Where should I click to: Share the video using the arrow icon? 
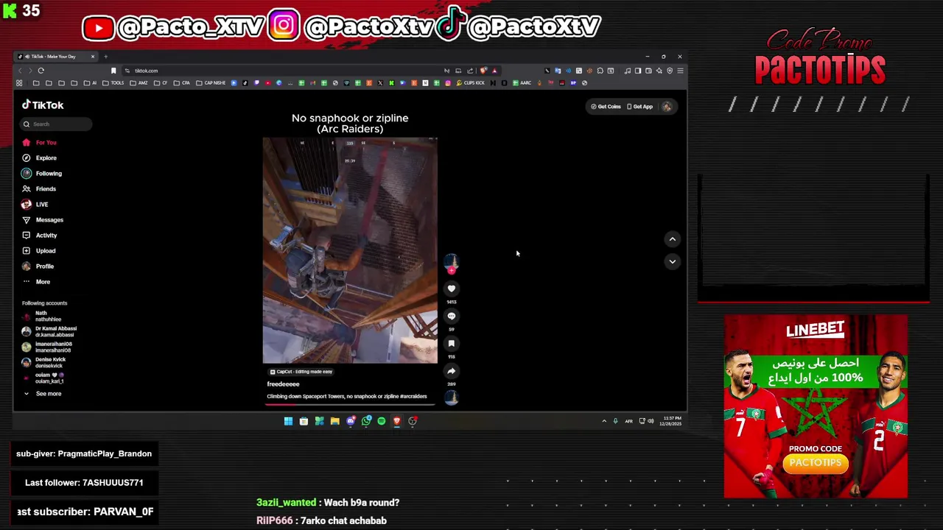pos(452,371)
